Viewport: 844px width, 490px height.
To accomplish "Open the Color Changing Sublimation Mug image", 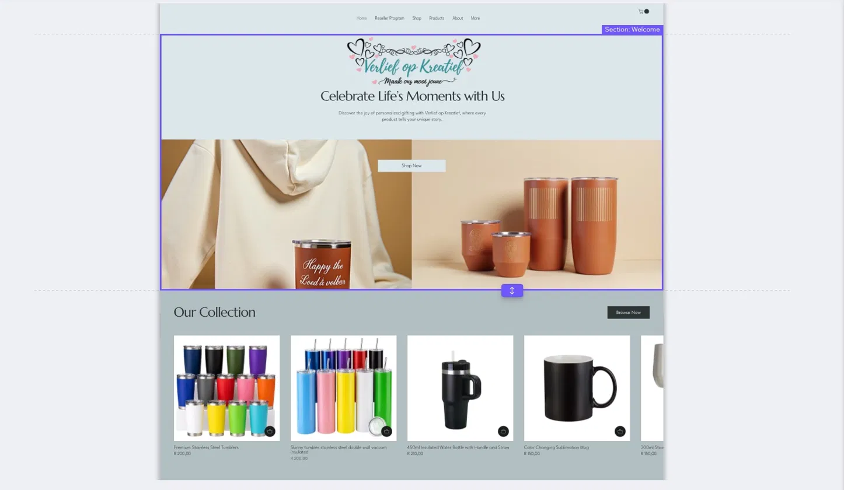I will point(577,388).
